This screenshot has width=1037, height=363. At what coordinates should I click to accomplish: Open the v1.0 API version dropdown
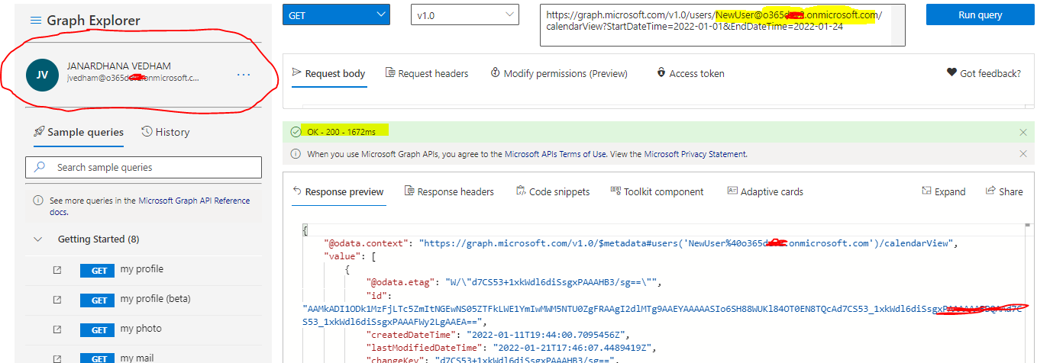[x=464, y=14]
